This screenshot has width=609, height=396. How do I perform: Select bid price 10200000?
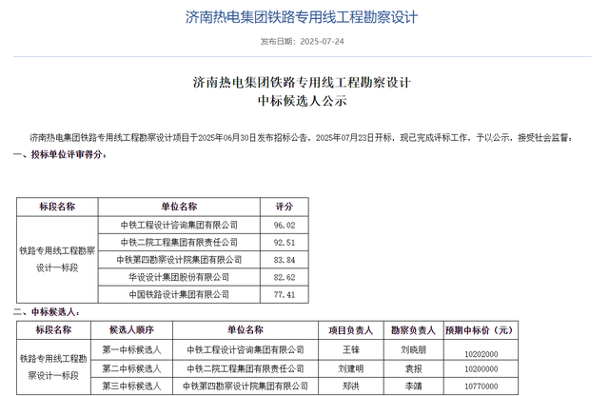click(481, 368)
